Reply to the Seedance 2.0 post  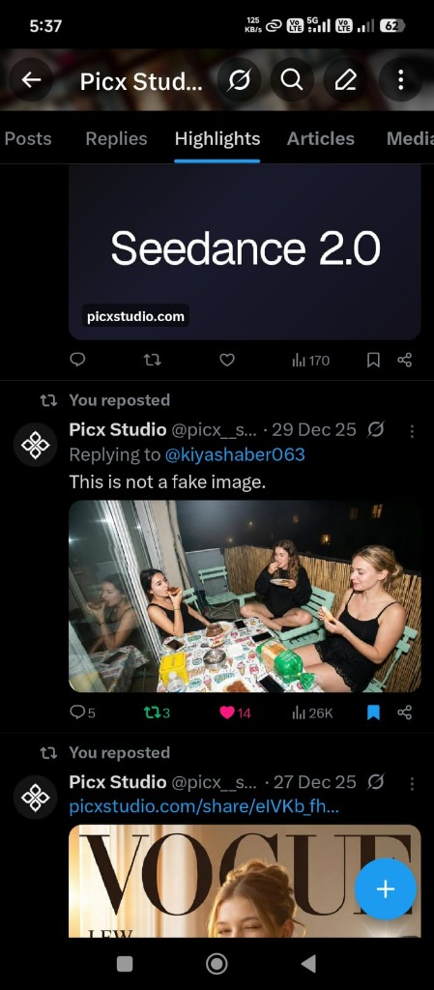coord(77,360)
